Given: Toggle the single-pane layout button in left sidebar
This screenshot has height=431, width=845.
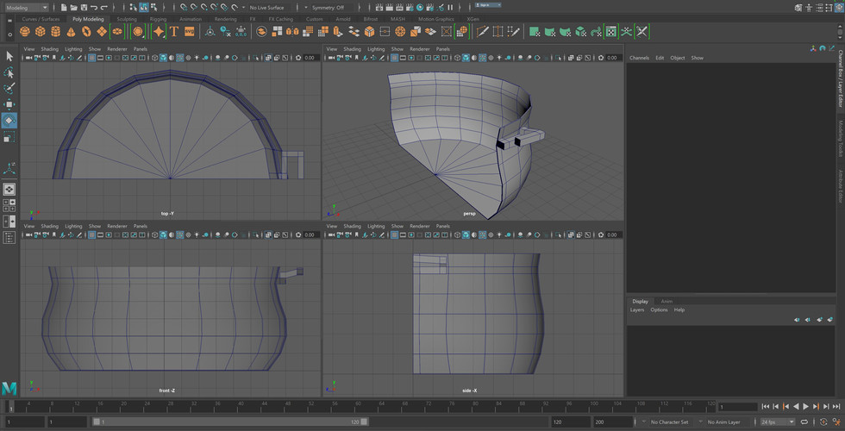Looking at the screenshot, I should coord(9,190).
